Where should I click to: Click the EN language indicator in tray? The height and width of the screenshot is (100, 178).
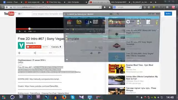click(x=137, y=97)
